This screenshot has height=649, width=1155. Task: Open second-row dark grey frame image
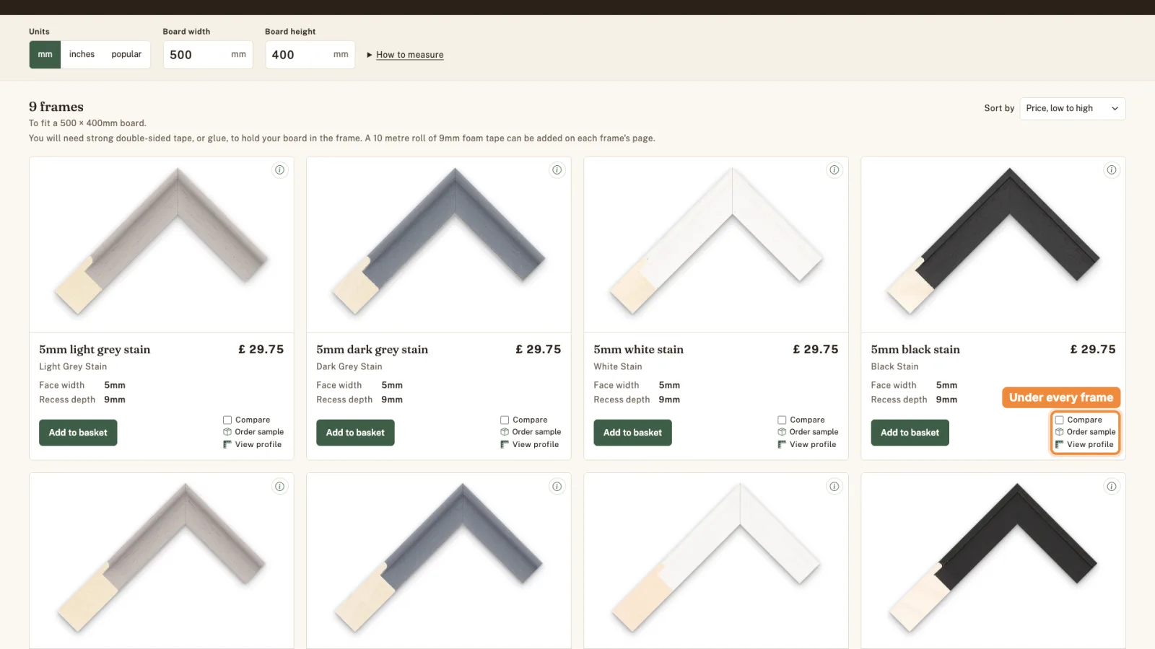click(x=439, y=561)
